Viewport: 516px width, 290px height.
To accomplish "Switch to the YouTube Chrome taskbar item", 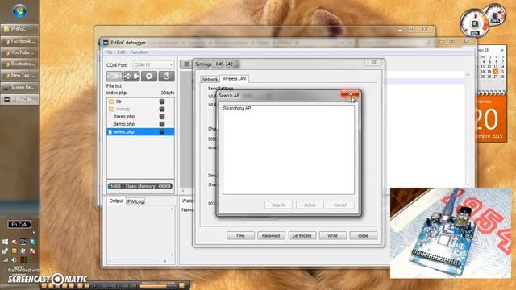I will pos(19,52).
